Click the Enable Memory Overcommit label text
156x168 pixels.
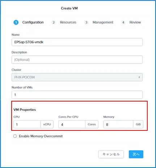coord(41,136)
